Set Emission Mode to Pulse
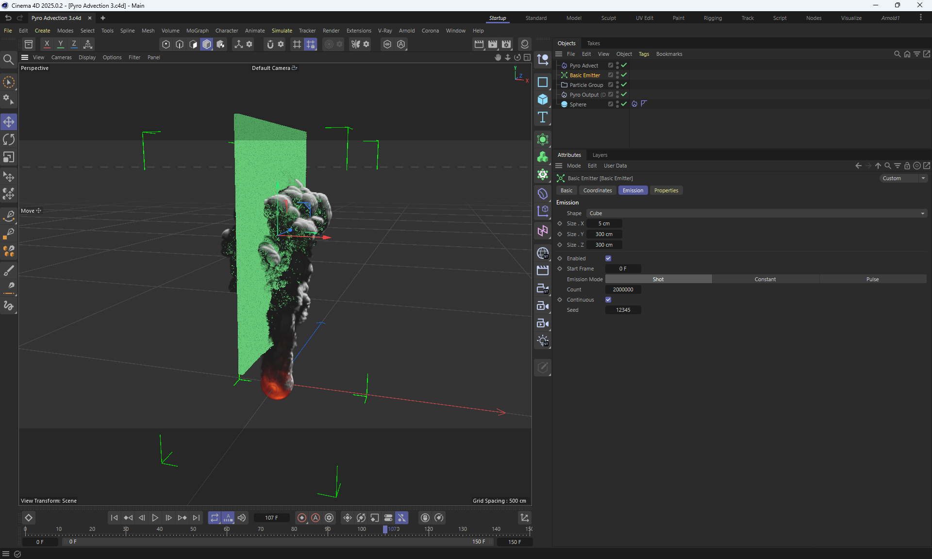The image size is (932, 559). point(872,279)
